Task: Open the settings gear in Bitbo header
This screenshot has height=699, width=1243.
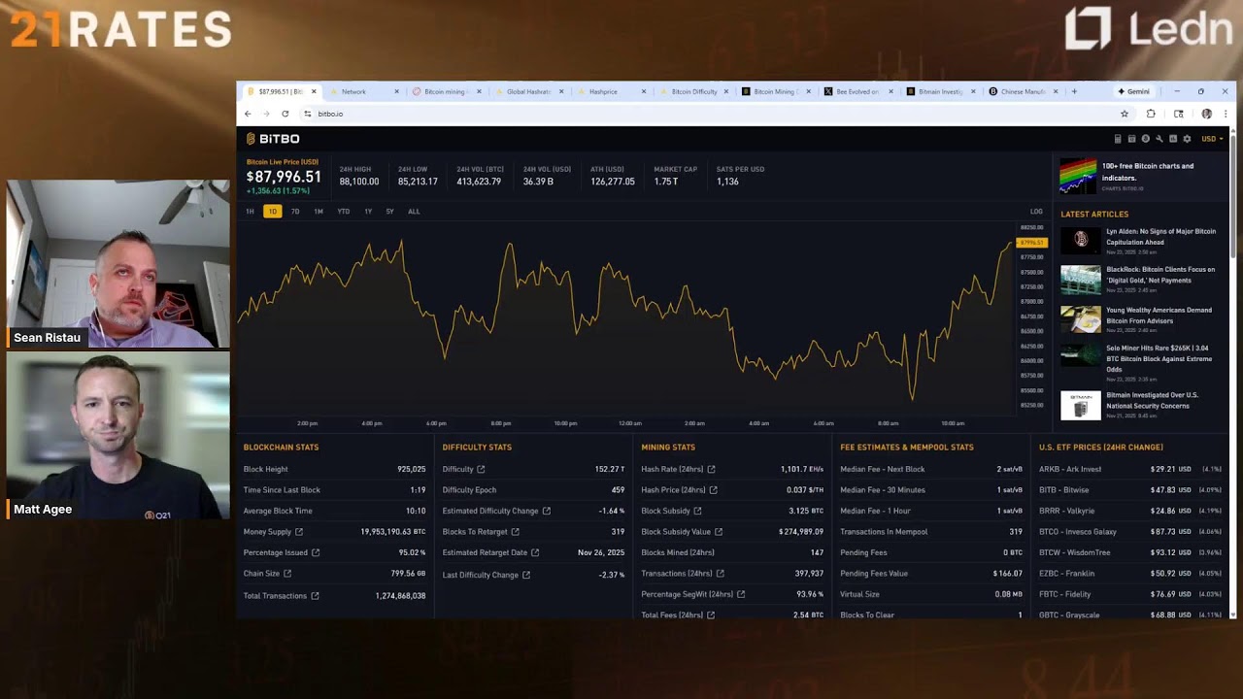Action: tap(1187, 139)
